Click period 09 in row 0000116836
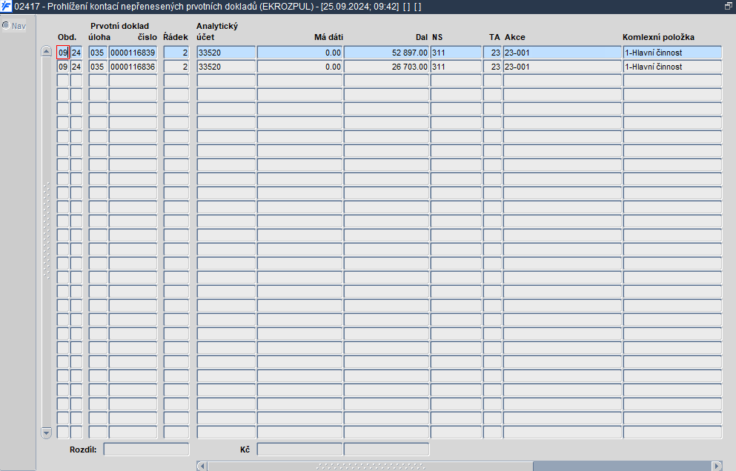The image size is (736, 471). (x=63, y=67)
